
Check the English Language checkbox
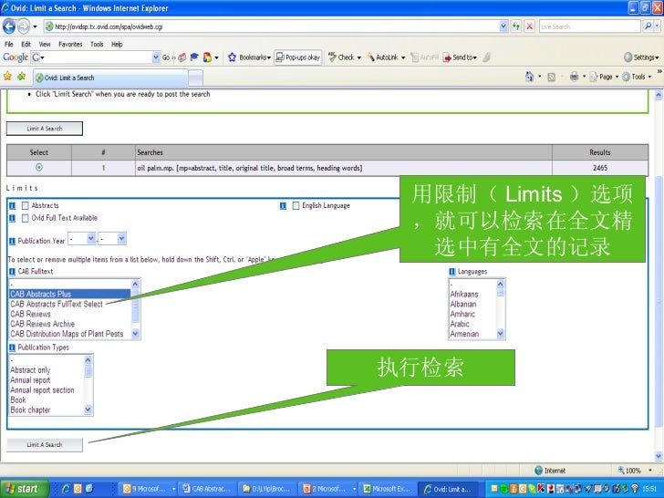[x=296, y=206]
